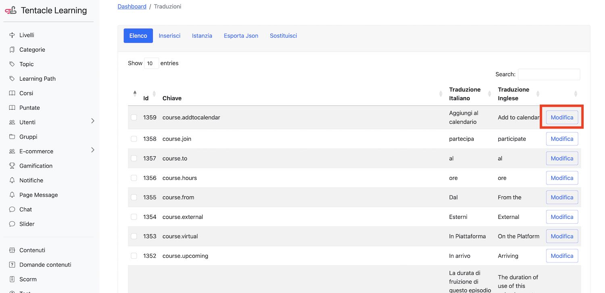Image resolution: width=605 pixels, height=293 pixels.
Task: Expand the Utenti submenu chevron
Action: point(92,121)
